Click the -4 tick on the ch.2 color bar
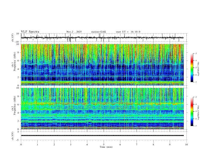Viewport: 210px width, 162px height. [x=195, y=104]
